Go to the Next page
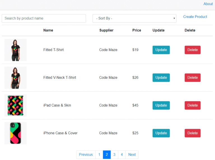215x160 pixels. [x=132, y=155]
